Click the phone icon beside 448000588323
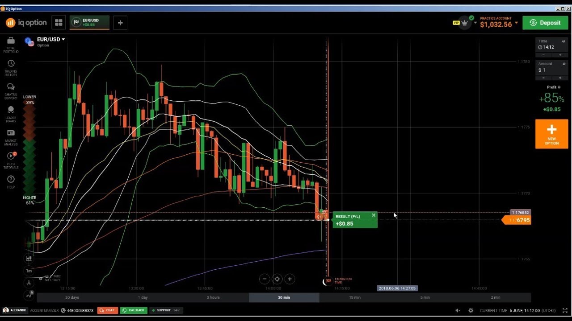572x321 pixels. coord(63,310)
